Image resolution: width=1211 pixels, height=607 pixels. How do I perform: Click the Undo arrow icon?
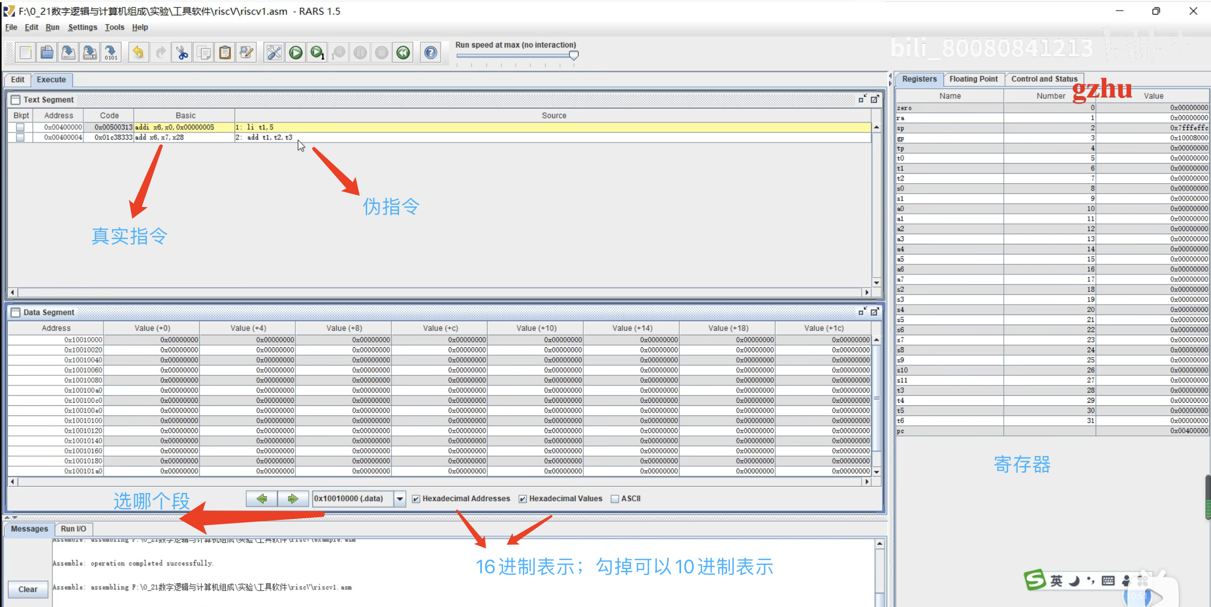[x=138, y=53]
